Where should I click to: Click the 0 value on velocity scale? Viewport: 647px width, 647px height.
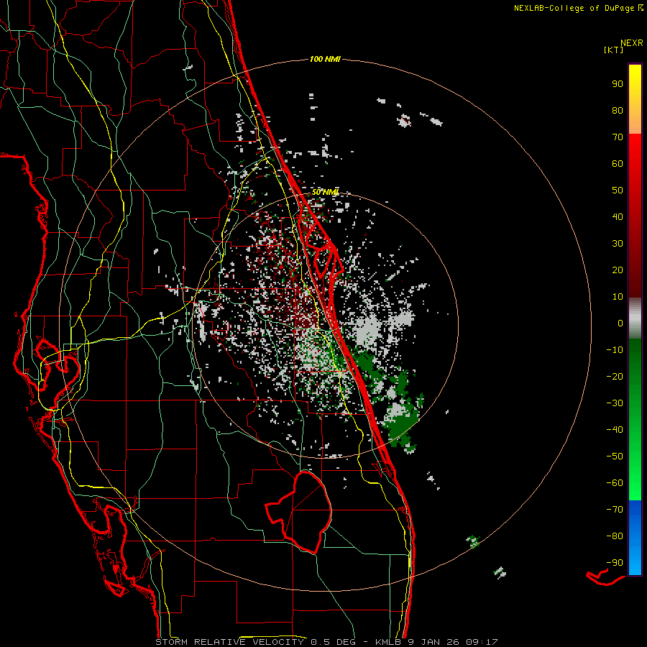[x=620, y=323]
